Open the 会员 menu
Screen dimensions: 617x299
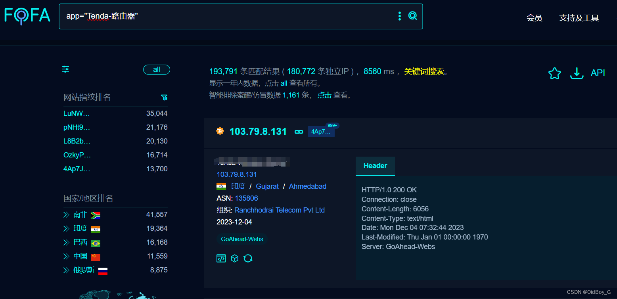click(x=534, y=17)
